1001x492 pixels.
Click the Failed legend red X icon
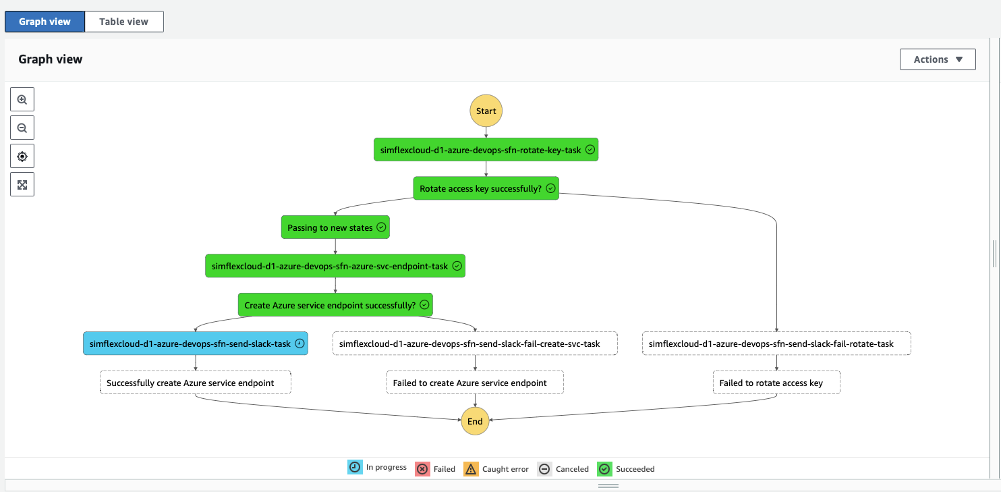point(422,469)
